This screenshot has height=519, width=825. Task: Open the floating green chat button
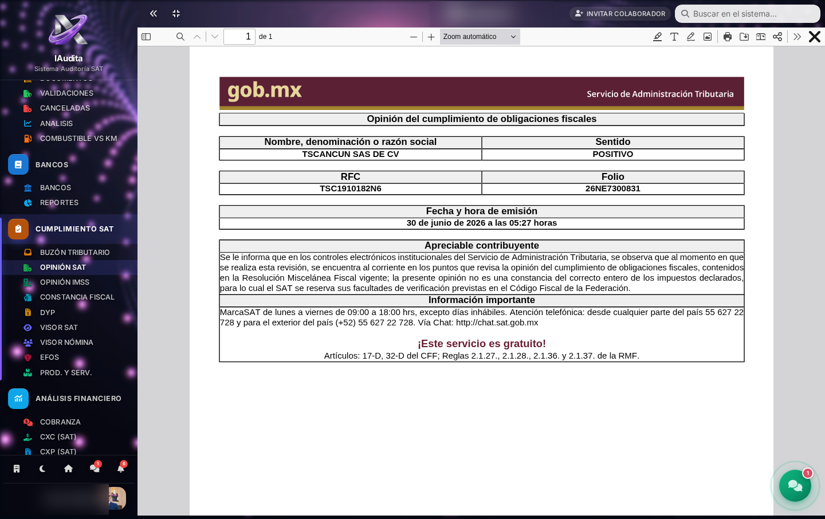[x=795, y=486]
